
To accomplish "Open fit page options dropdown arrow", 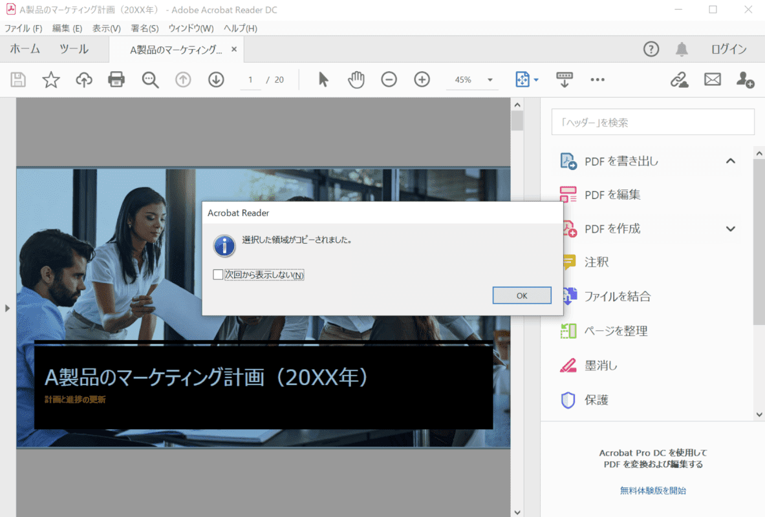I will 536,79.
